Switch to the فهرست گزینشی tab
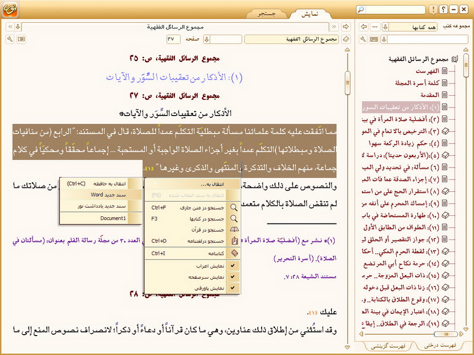This screenshot has height=355, width=474. point(388,346)
